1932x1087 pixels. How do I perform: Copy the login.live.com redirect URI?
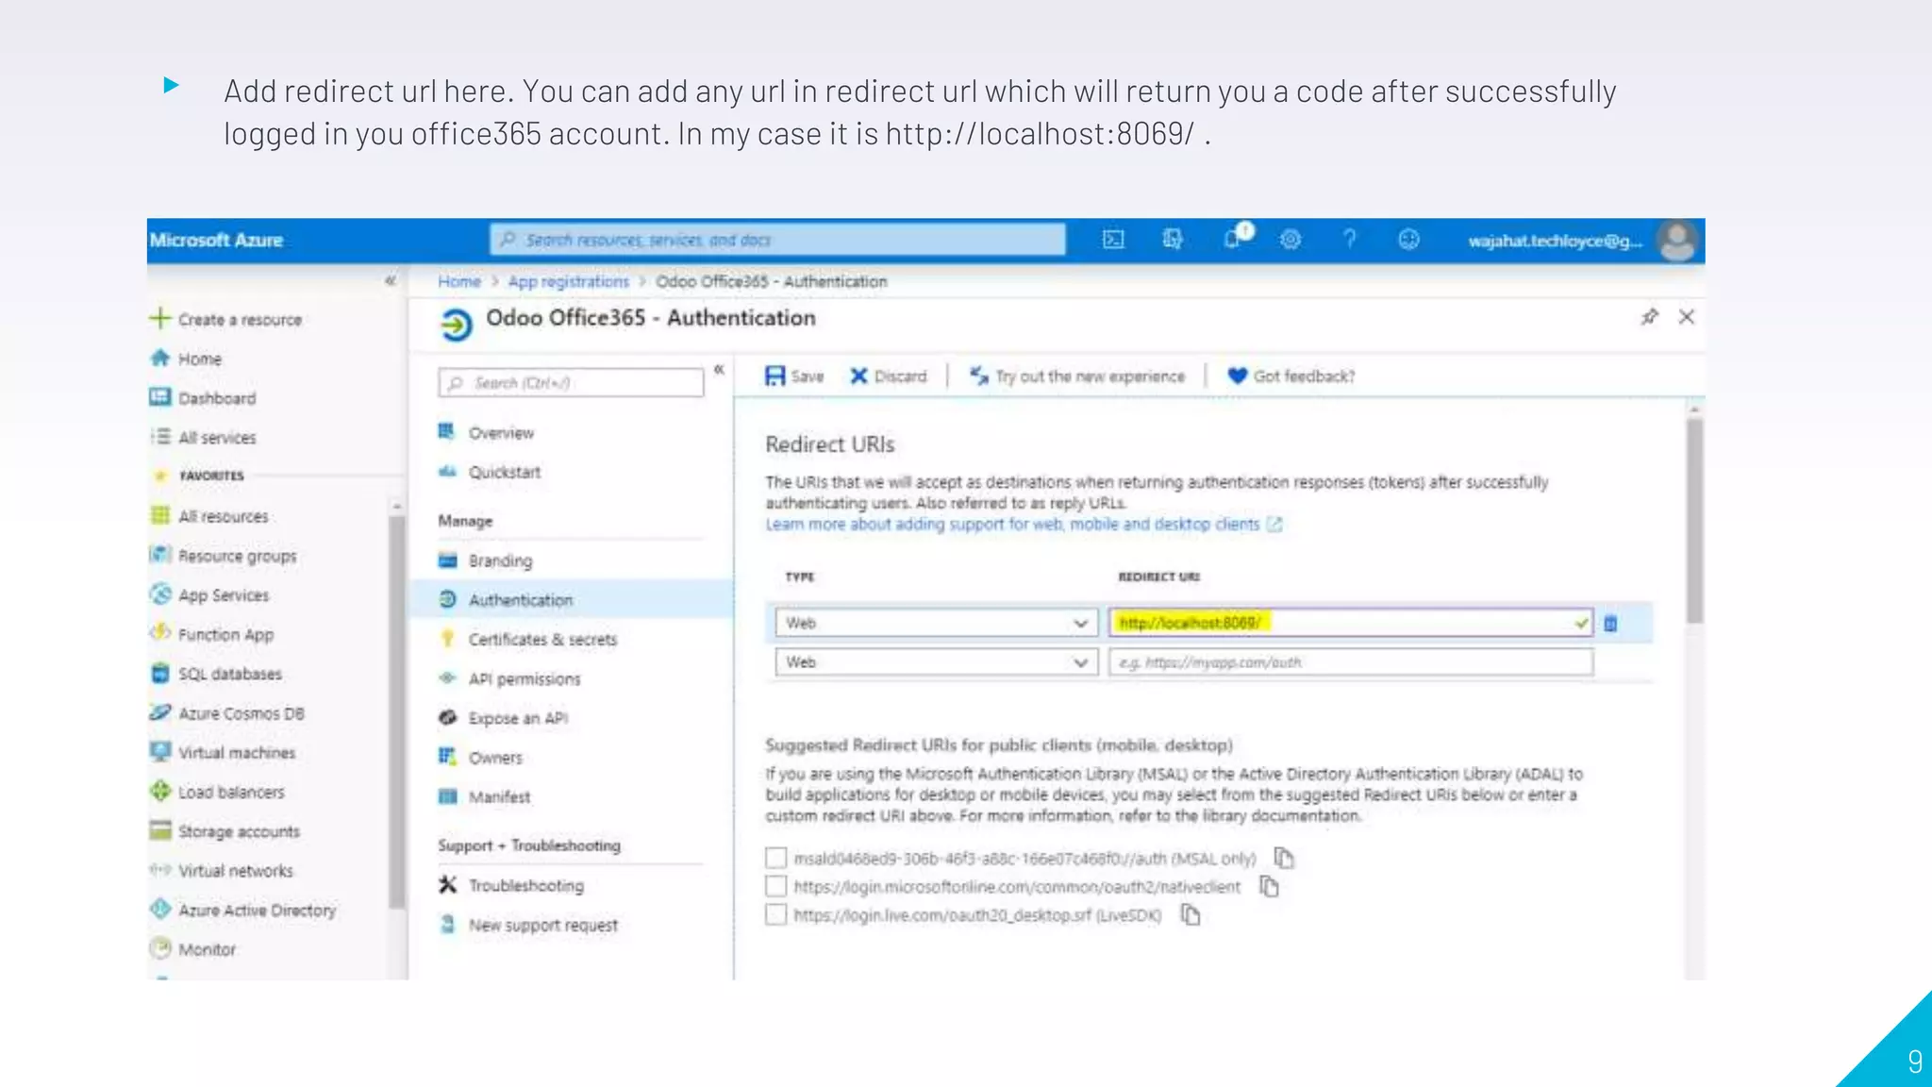click(1191, 914)
